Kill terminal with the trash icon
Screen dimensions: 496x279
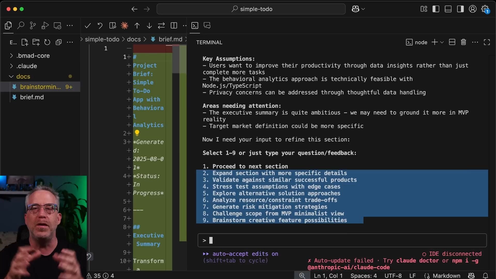pos(463,42)
